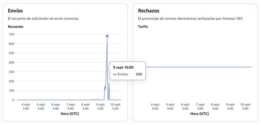Click the Rechazos description mentioning Amazon SES
The height and width of the screenshot is (125, 261).
pos(191,19)
